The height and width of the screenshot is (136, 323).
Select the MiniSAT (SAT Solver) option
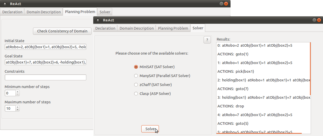136,67
